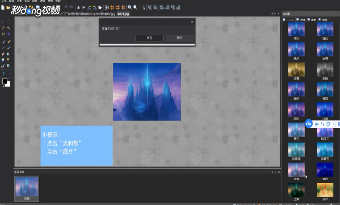Apply the 灰色 effect thumbnail

(x=325, y=69)
